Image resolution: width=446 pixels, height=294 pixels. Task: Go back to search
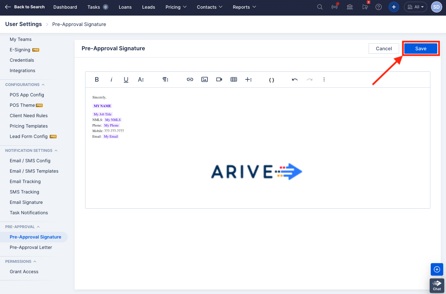coord(25,7)
